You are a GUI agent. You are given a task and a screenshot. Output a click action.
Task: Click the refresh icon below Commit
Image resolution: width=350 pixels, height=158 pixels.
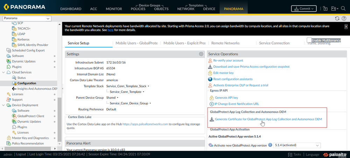337,19
